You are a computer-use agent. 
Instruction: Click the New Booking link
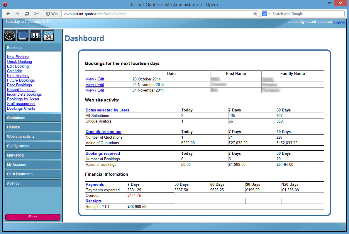click(18, 57)
